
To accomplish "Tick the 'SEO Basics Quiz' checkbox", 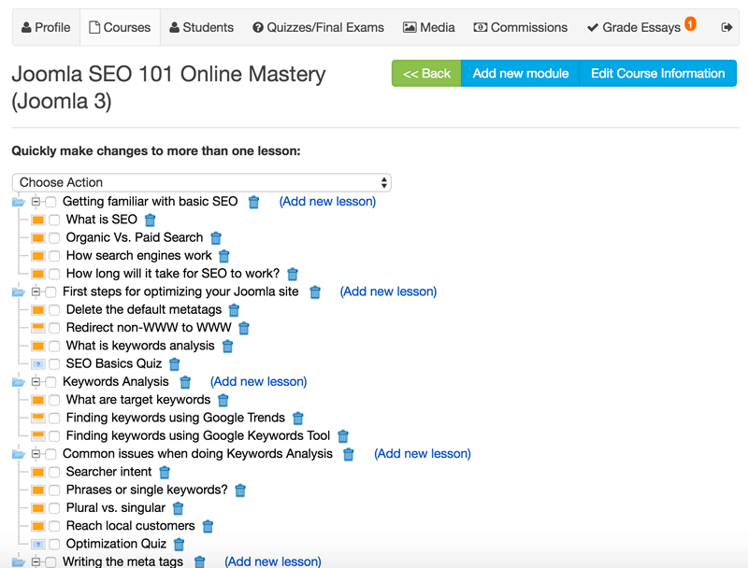I will [x=54, y=364].
